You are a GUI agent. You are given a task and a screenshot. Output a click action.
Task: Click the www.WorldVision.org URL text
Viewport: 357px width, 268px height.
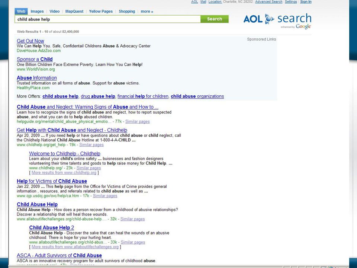[x=36, y=69]
